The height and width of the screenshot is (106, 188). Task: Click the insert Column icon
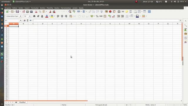[x=84, y=11]
